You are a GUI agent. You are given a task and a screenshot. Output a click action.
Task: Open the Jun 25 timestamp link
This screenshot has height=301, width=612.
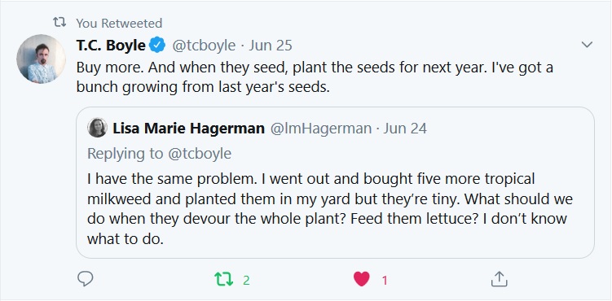270,46
